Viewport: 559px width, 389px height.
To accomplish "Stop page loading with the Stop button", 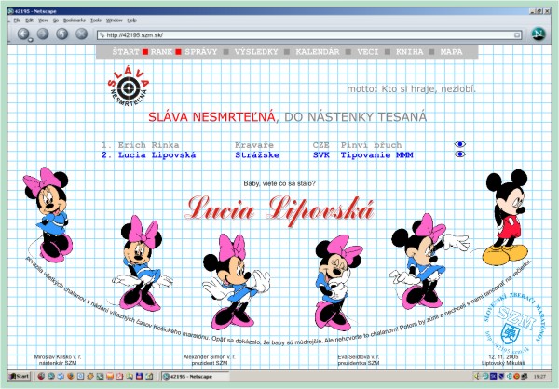I will [x=82, y=34].
